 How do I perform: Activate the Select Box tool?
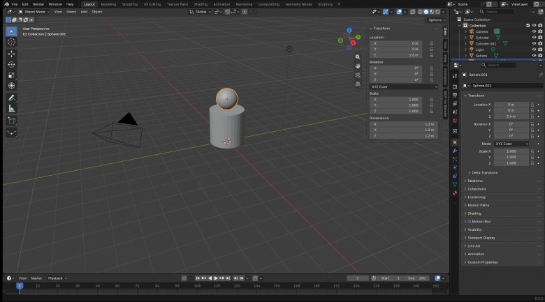click(x=11, y=31)
